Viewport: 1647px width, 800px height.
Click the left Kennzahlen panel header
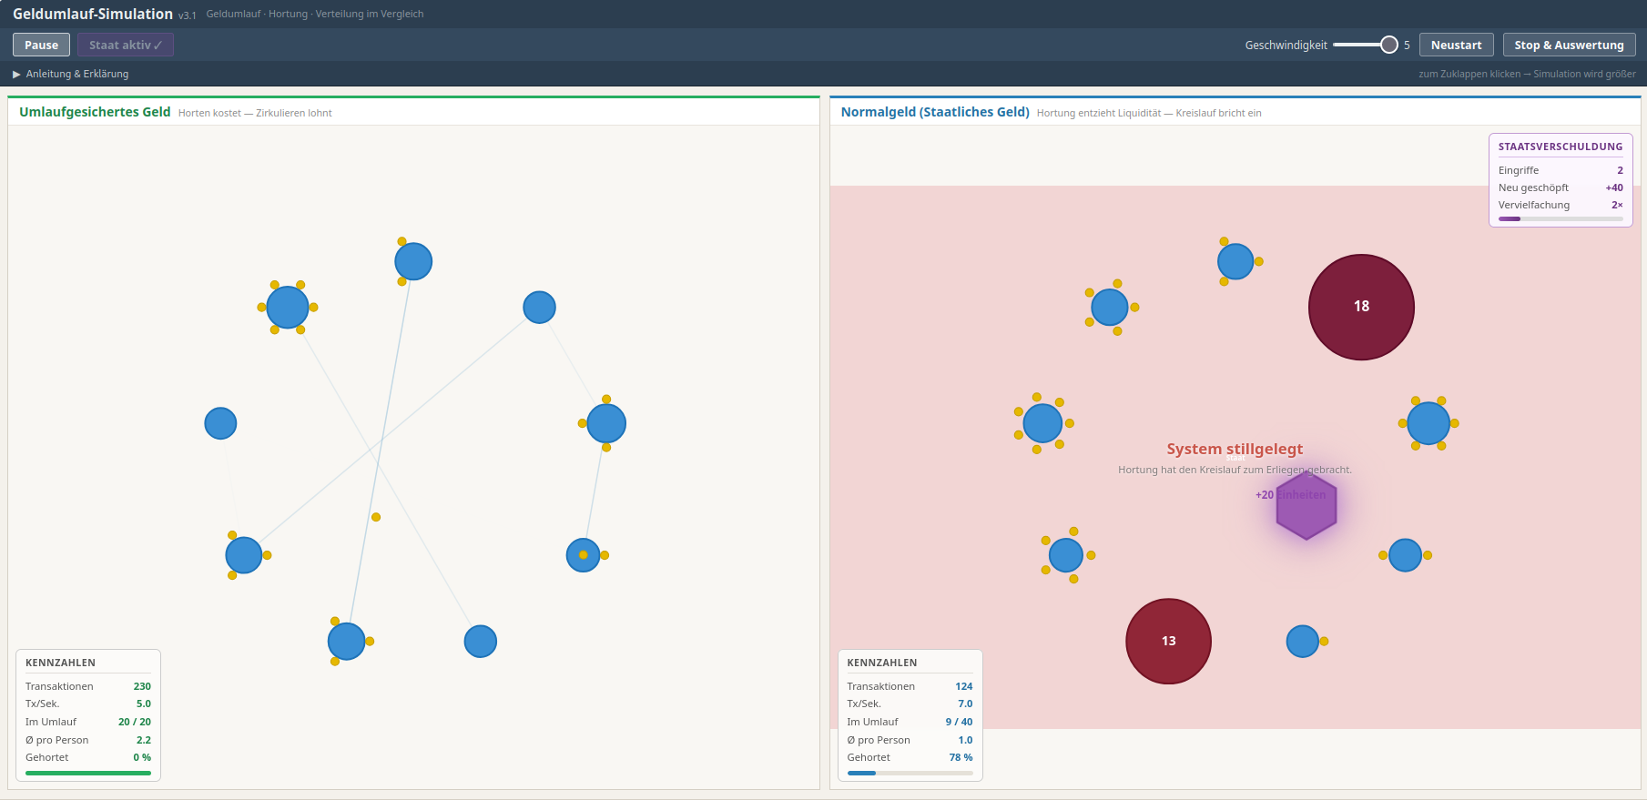point(60,663)
